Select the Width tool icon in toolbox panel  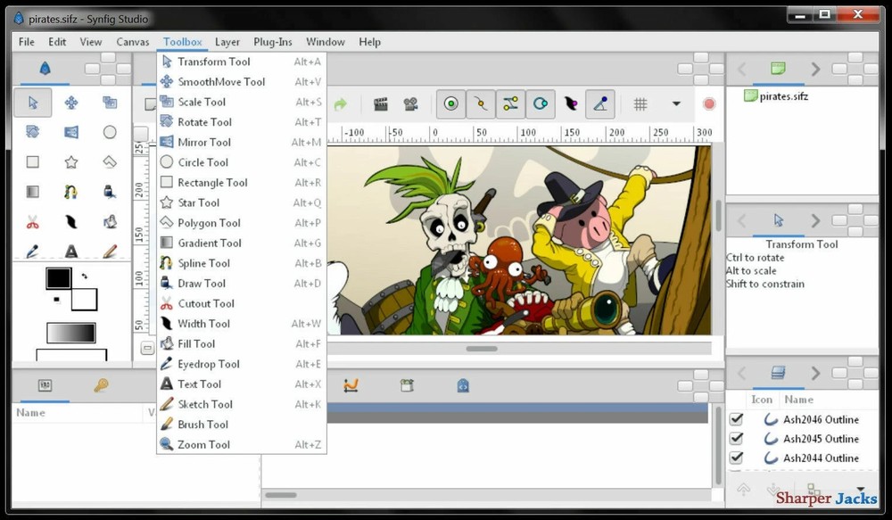tap(71, 222)
